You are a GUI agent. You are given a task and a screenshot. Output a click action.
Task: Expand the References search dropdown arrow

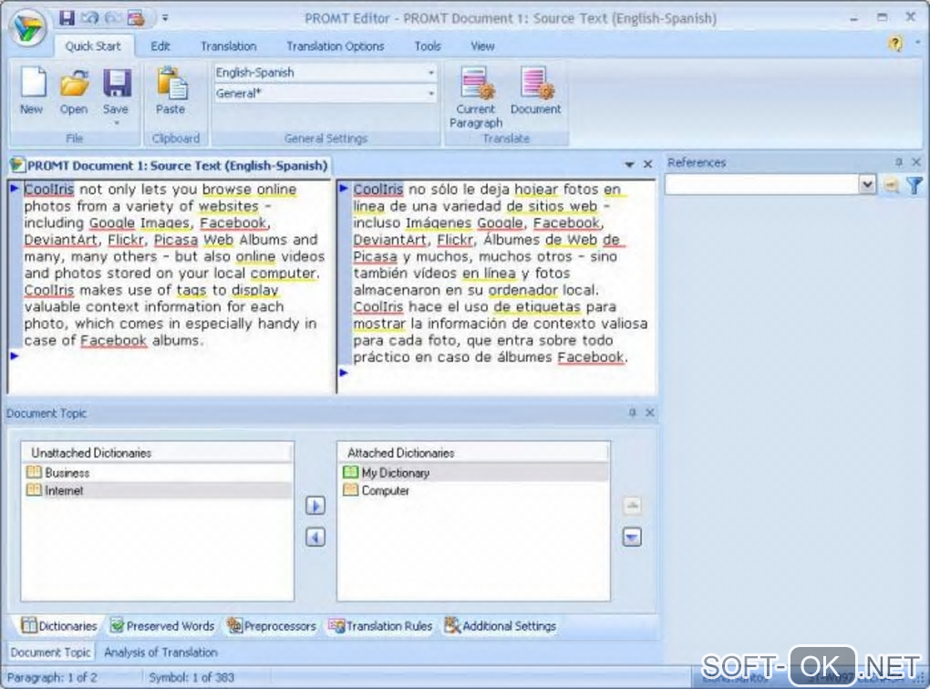867,185
